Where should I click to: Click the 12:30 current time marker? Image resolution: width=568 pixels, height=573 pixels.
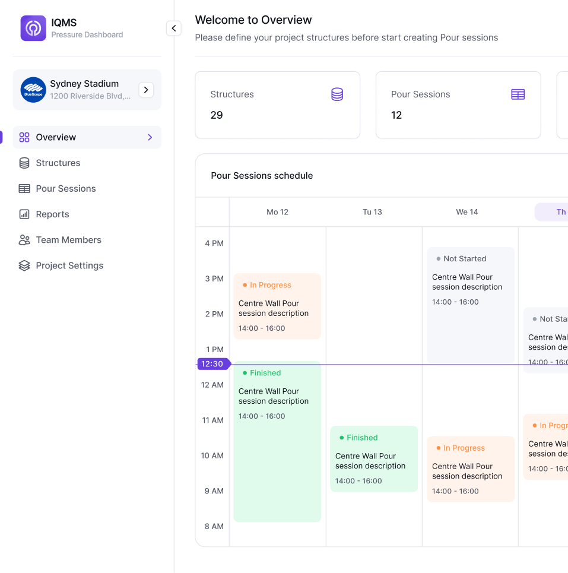tap(213, 363)
